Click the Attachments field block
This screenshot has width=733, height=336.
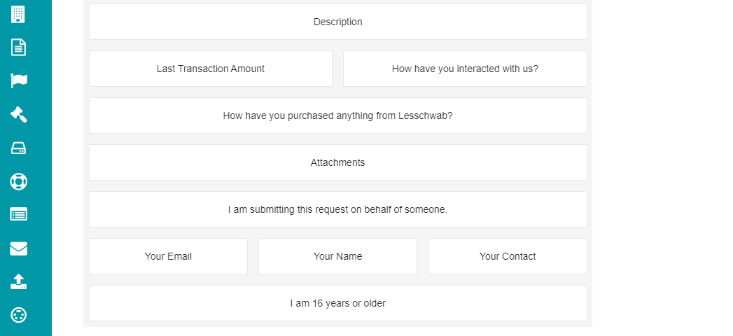coord(338,162)
